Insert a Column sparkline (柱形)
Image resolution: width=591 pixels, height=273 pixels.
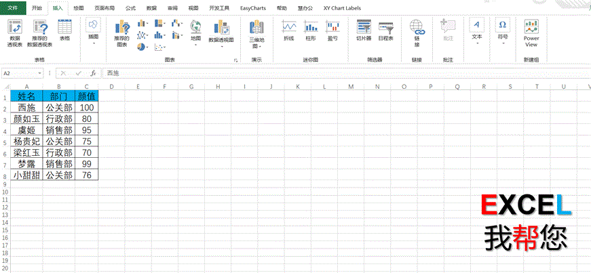pos(311,30)
